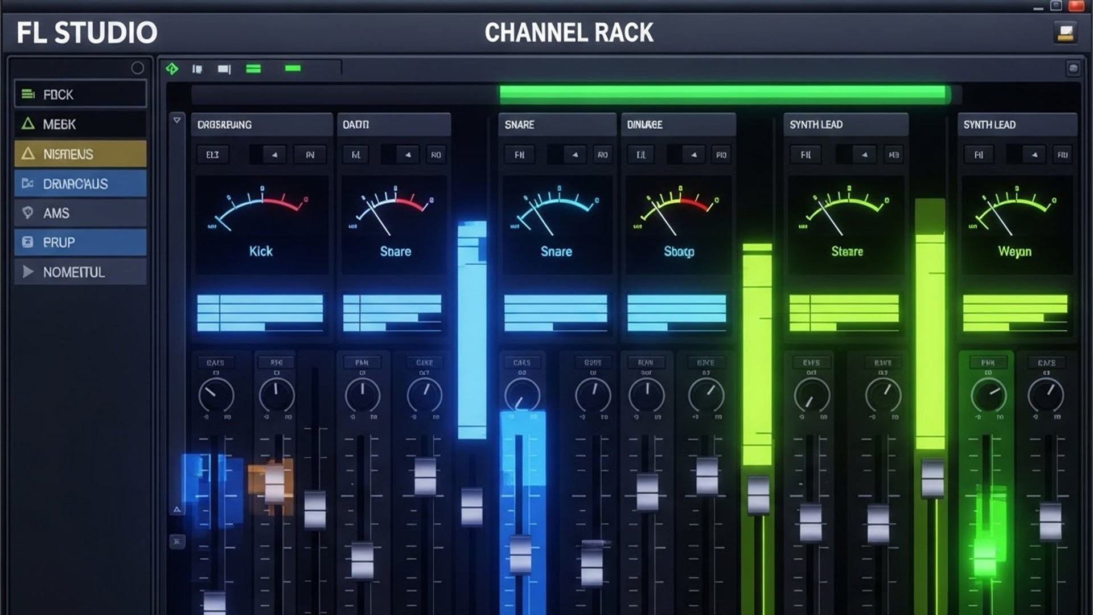Click the play arrow icon beside NOMEITUL
Viewport: 1093px width, 615px height.
coord(28,272)
